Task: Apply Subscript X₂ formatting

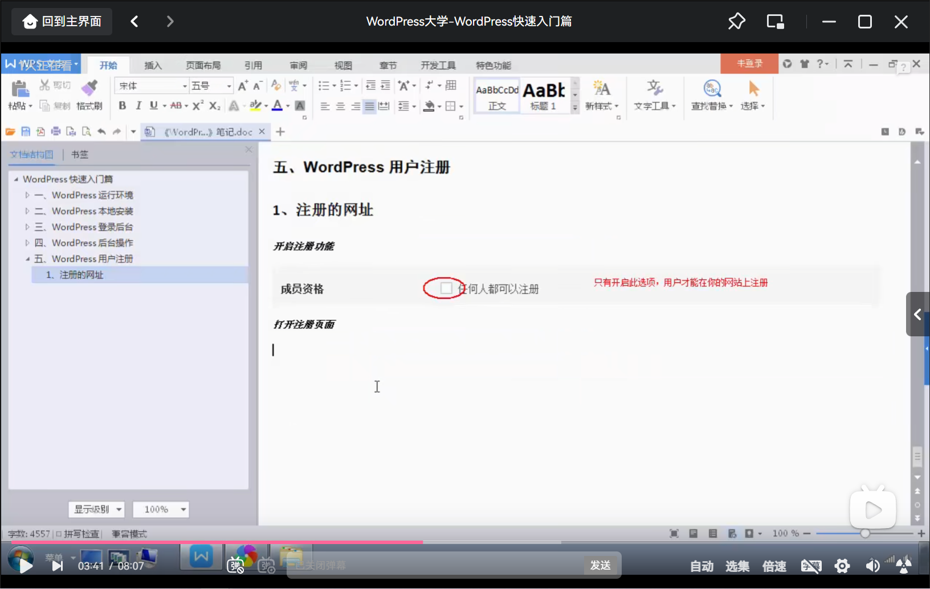Action: click(x=214, y=106)
